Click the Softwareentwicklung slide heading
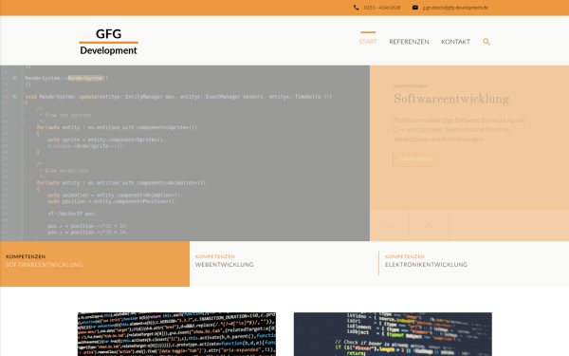 coord(451,99)
